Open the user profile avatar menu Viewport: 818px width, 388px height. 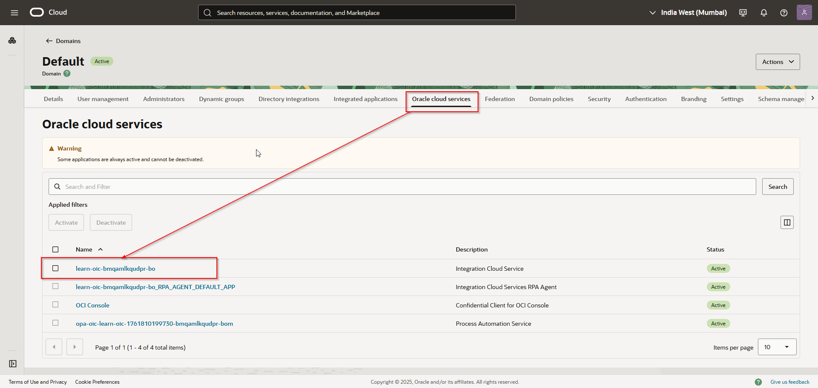coord(804,12)
